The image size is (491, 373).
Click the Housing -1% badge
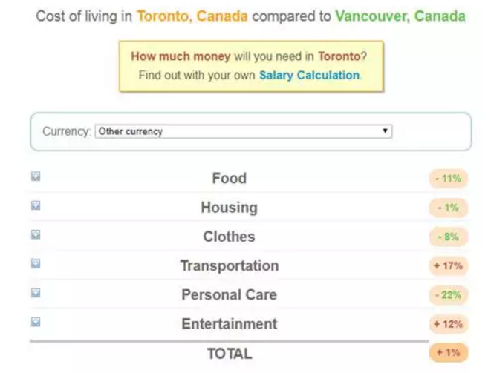(x=449, y=208)
